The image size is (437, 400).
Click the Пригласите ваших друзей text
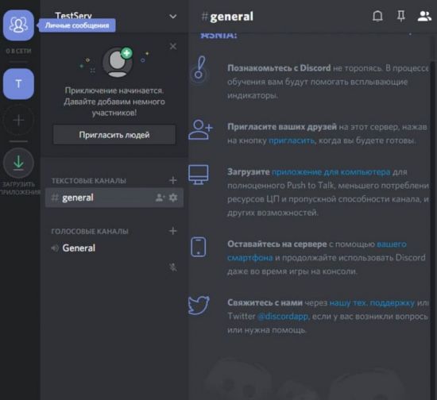pos(282,127)
